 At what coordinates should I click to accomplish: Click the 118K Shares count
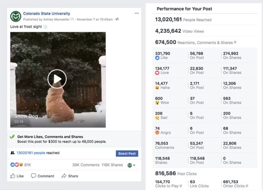tap(112, 165)
